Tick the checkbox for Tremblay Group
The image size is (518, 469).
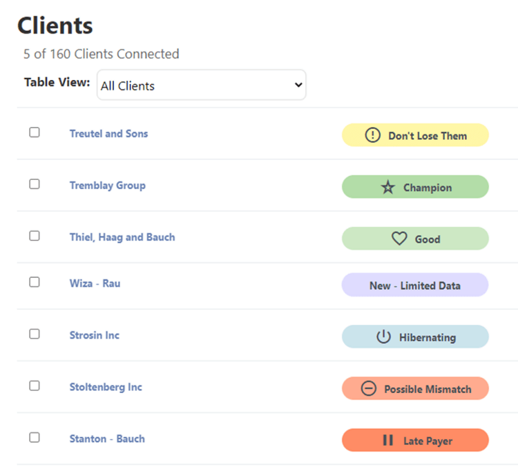pos(35,184)
